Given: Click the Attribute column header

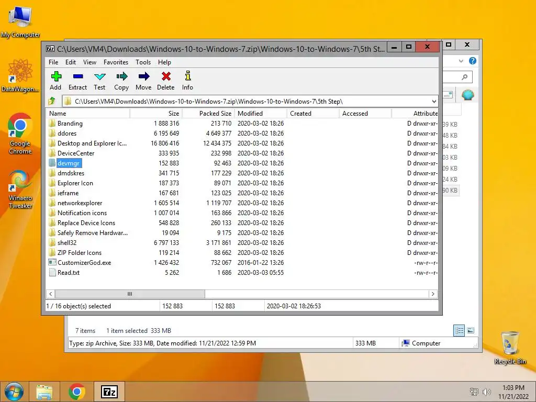Looking at the screenshot, I should tap(415, 114).
